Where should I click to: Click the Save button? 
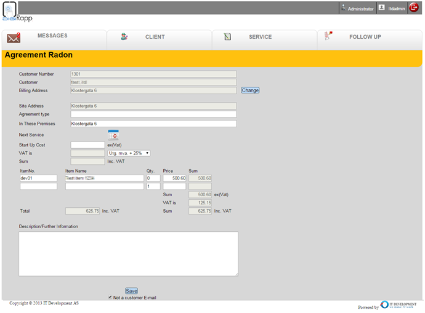pos(131,291)
